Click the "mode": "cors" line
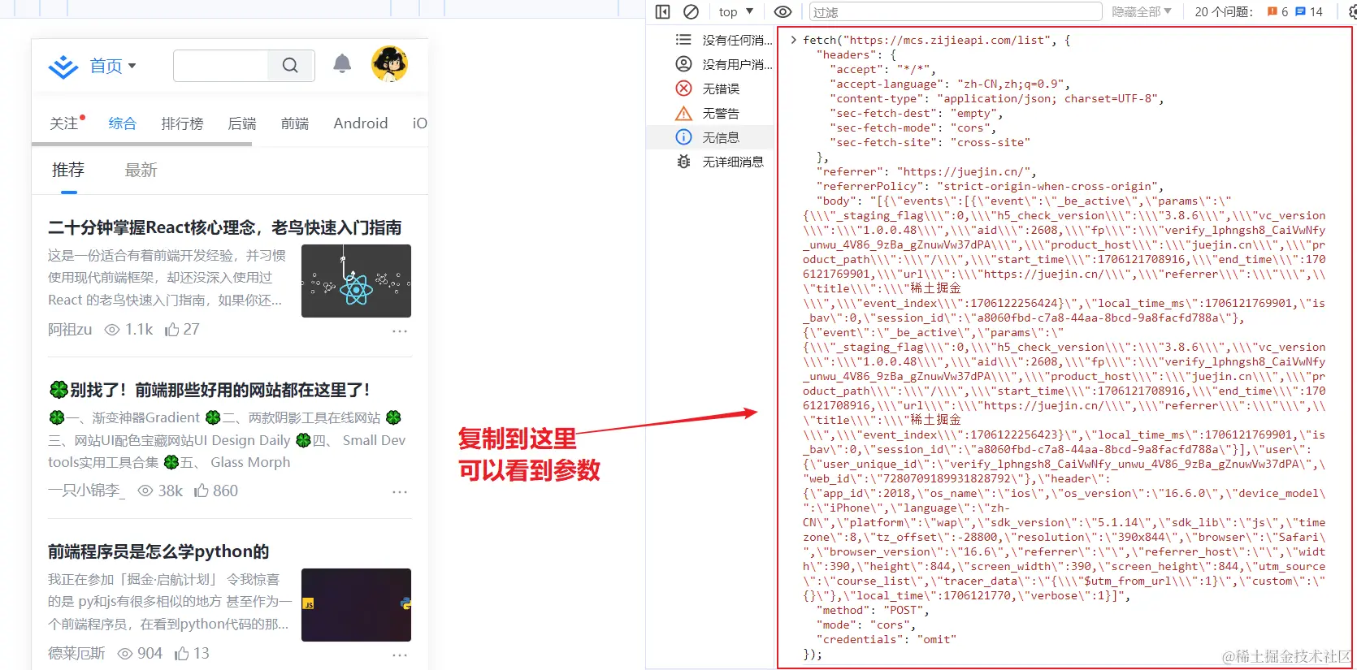This screenshot has width=1357, height=670. 865,625
